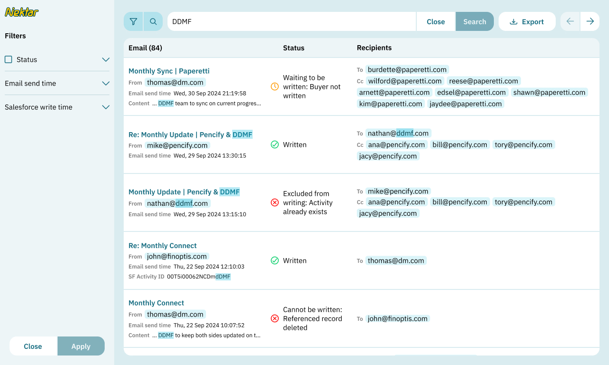Expand the Salesforce write time filter

(x=57, y=107)
